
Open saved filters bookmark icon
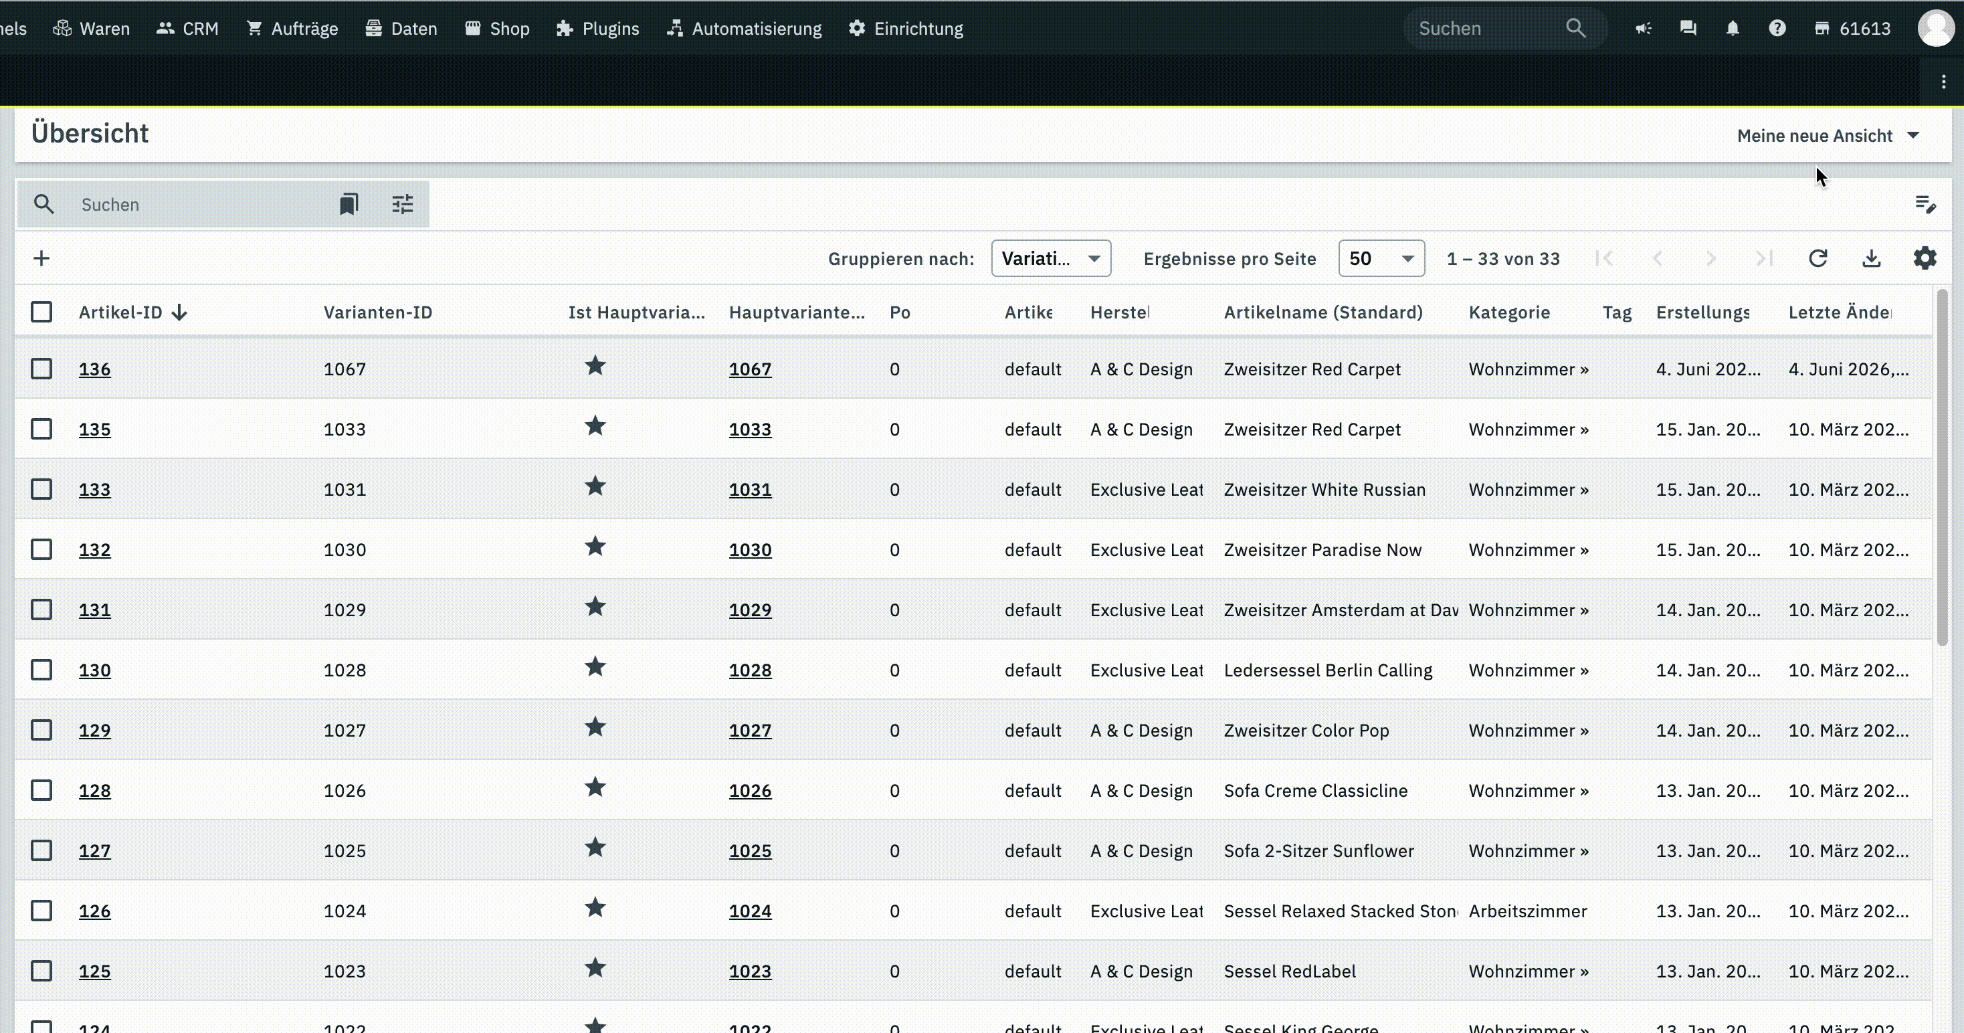pyautogui.click(x=349, y=204)
